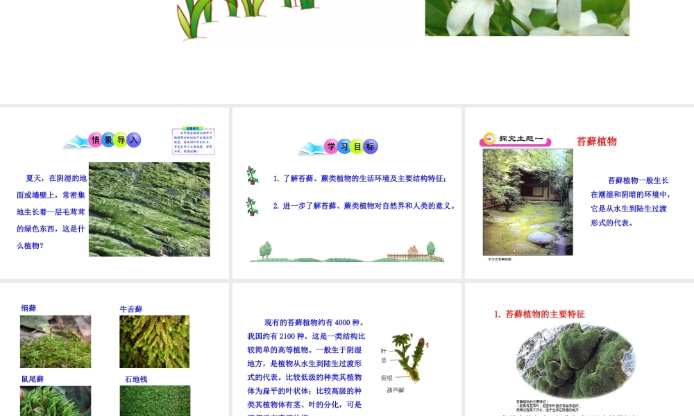
Task: Click the pink dotted note box beside 情景导入
Action: (x=194, y=141)
